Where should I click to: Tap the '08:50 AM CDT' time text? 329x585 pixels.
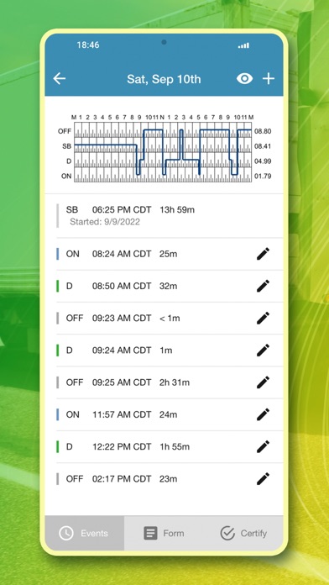pyautogui.click(x=122, y=286)
